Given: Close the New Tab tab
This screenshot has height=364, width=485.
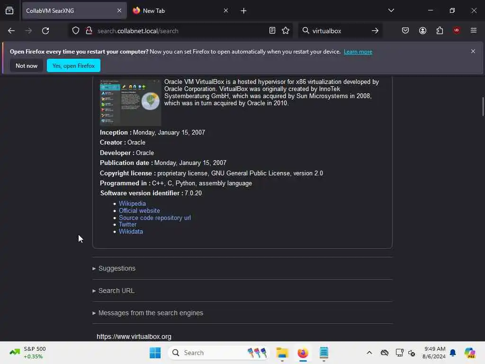Looking at the screenshot, I should 226,10.
